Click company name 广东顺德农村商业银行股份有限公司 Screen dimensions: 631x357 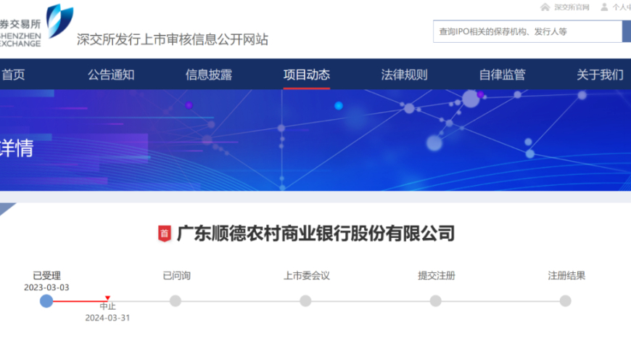316,234
